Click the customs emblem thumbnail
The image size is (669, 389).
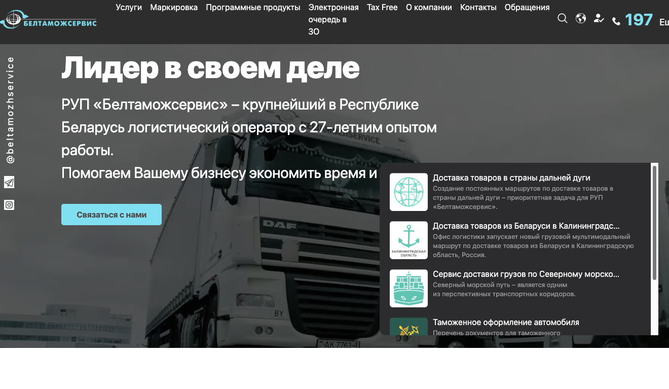point(408,327)
